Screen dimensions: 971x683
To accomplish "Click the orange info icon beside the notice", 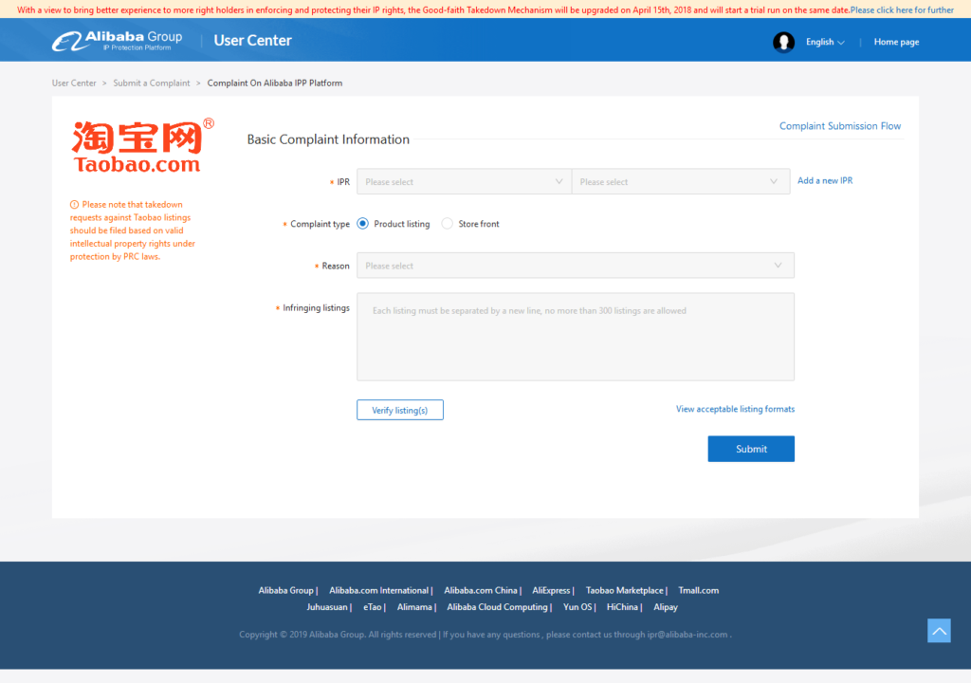I will coord(74,205).
